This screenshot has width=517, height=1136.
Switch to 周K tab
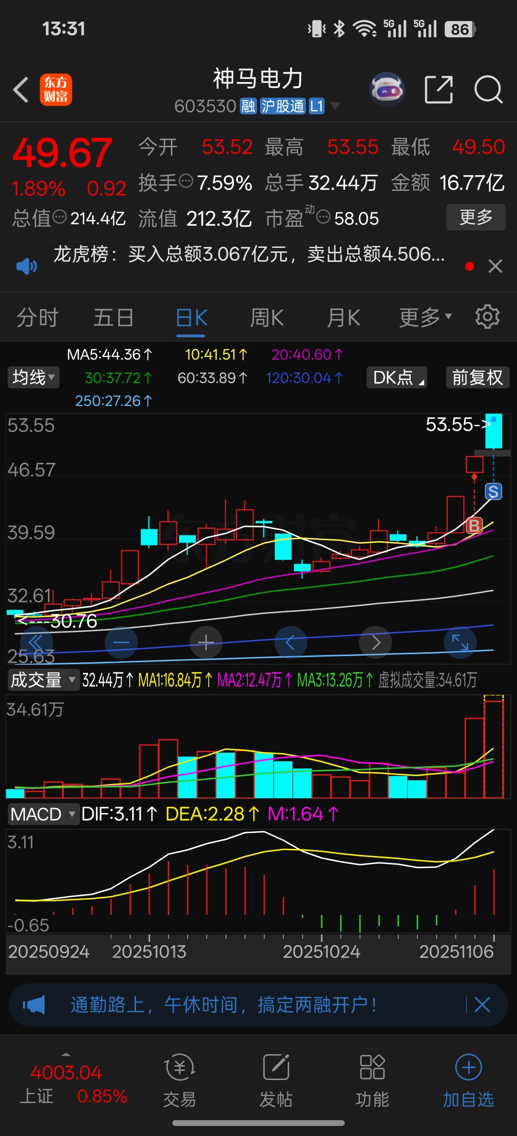267,317
